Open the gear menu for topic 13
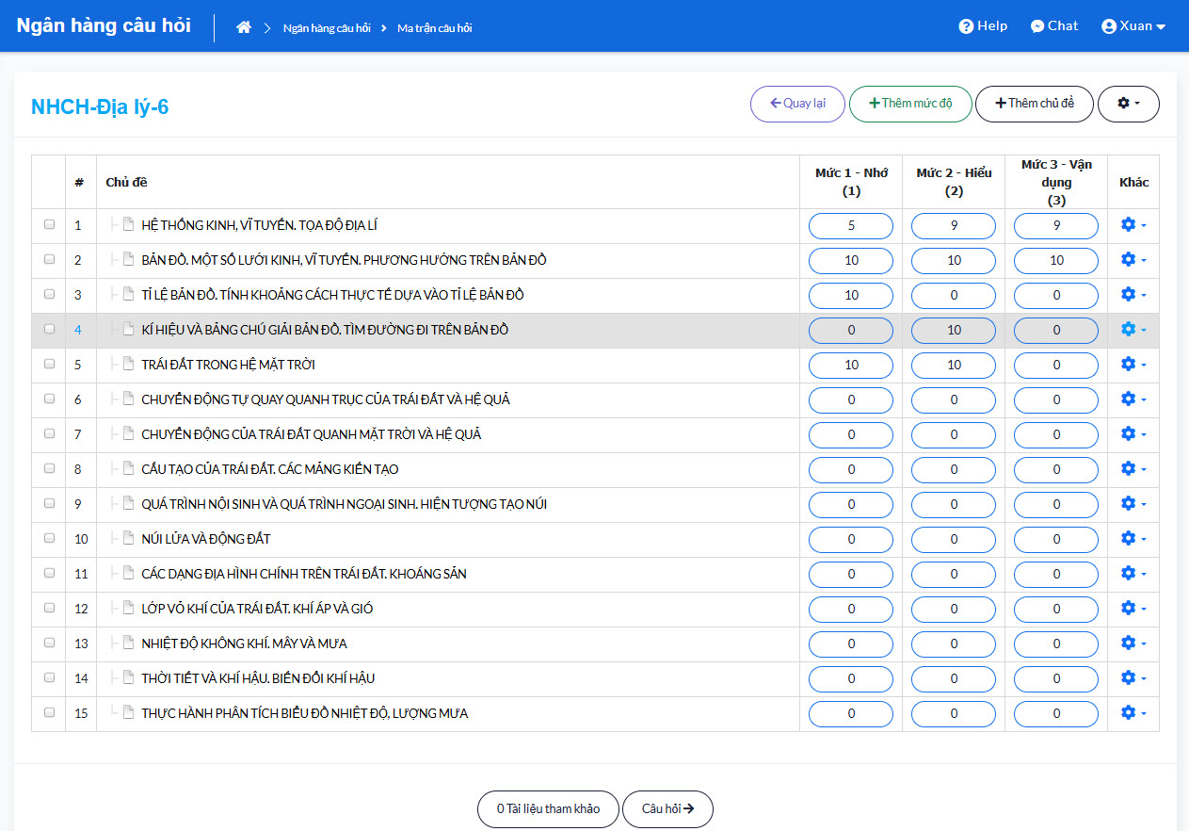This screenshot has height=831, width=1189. point(1133,644)
